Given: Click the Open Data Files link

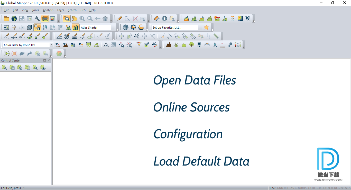Looking at the screenshot, I should click(195, 80).
